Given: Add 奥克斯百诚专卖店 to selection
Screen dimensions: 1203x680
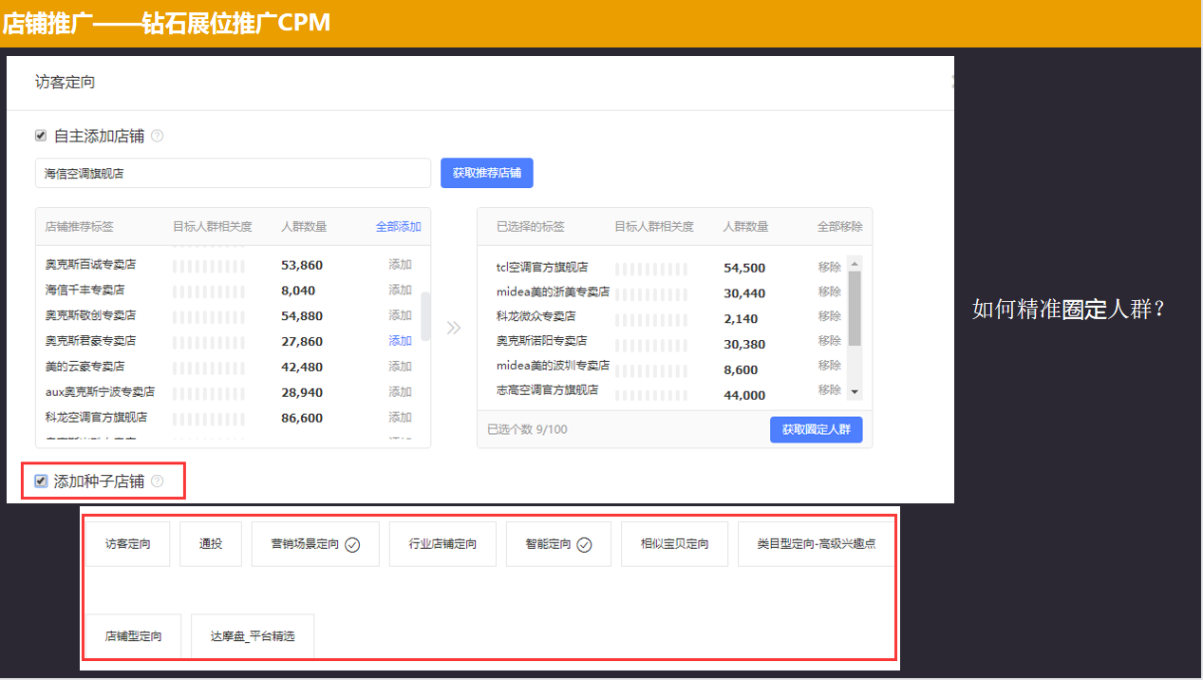Looking at the screenshot, I should 400,264.
